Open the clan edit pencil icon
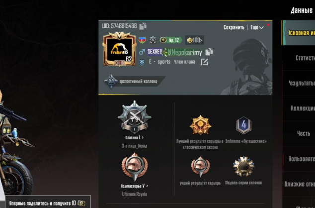Viewport: 315px width, 208px height. click(x=204, y=62)
